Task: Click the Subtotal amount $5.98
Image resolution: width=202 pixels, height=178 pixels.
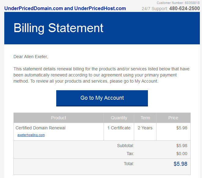Action: tap(182, 146)
